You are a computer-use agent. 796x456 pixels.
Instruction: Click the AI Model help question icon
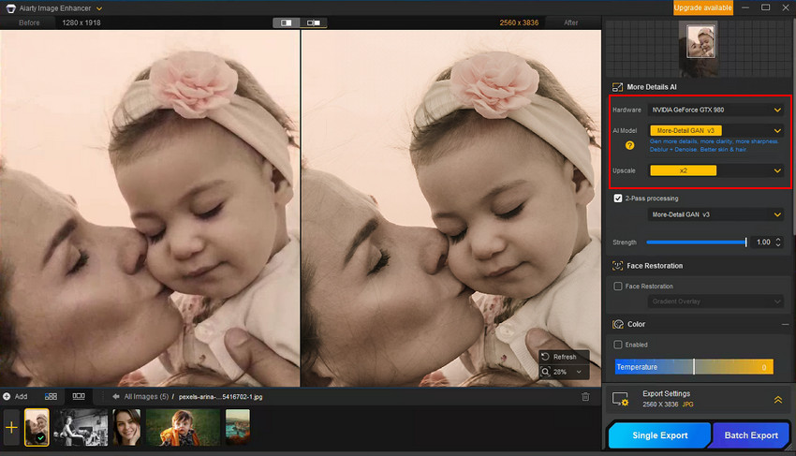click(x=629, y=145)
